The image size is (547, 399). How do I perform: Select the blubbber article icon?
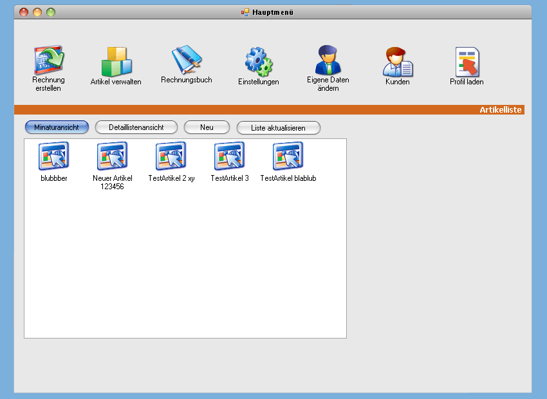pyautogui.click(x=53, y=156)
